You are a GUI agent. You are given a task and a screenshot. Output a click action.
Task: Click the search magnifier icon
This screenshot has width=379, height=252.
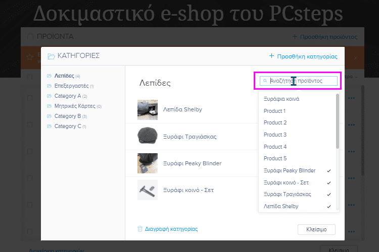click(x=265, y=81)
